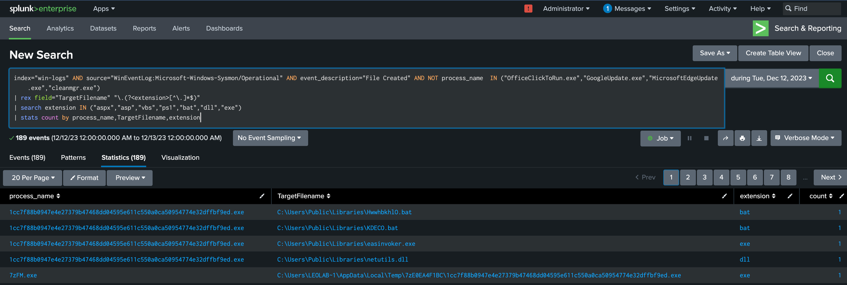This screenshot has height=285, width=847.
Task: Select the Statistics (189) tab
Action: click(x=124, y=158)
